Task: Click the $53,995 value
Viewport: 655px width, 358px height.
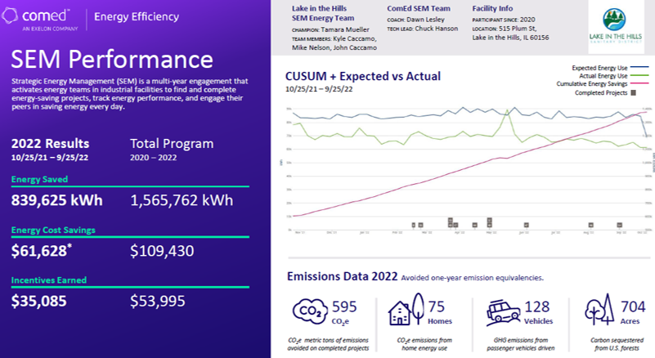Action: [158, 301]
